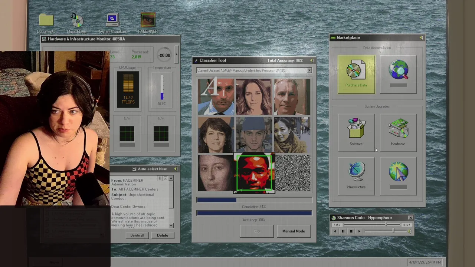Image resolution: width=475 pixels, height=267 pixels.
Task: Open Software upgrades in Marketplace
Action: (356, 133)
